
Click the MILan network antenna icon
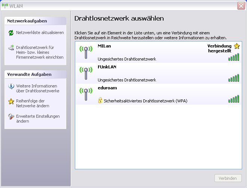pyautogui.click(x=86, y=52)
